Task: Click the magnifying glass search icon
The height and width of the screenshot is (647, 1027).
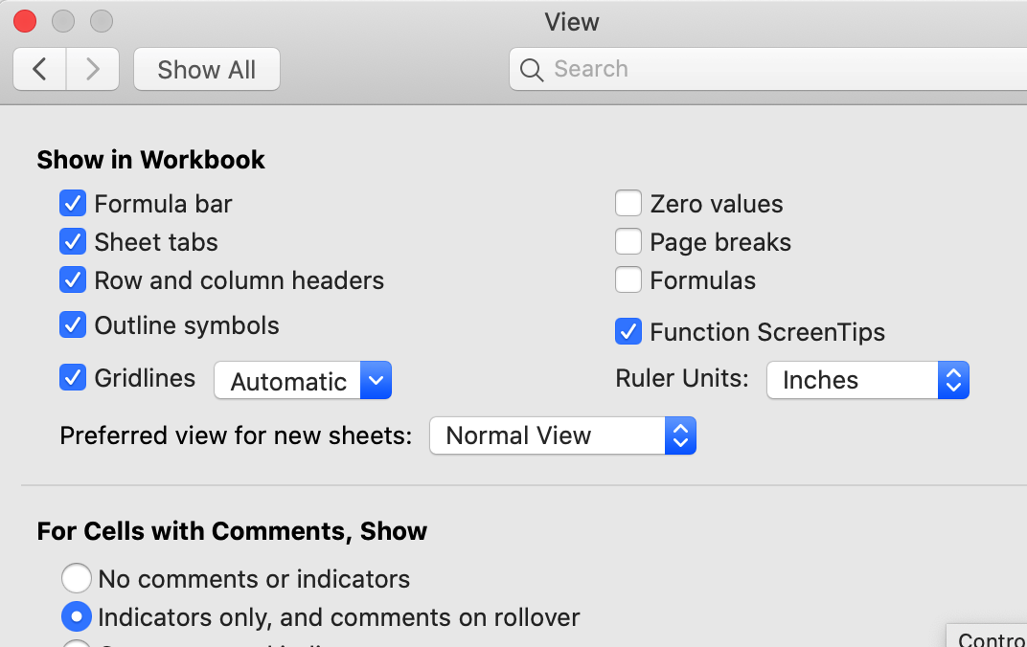Action: (x=532, y=70)
